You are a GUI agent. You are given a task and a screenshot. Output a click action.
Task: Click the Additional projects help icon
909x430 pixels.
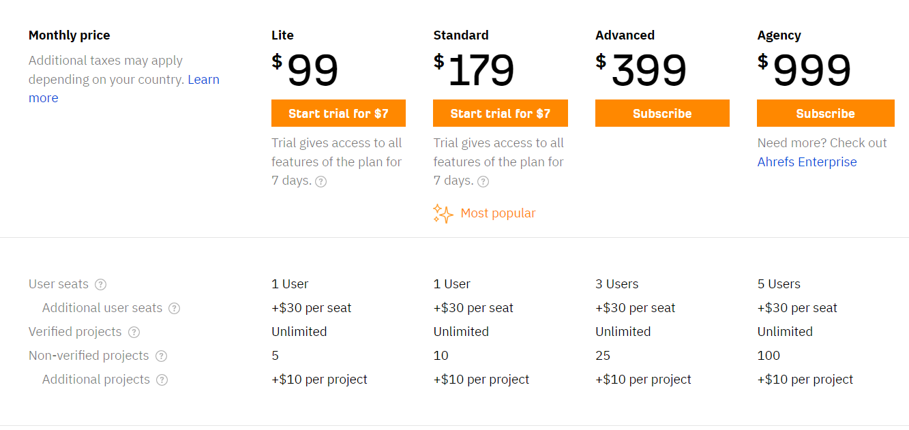[x=162, y=380]
